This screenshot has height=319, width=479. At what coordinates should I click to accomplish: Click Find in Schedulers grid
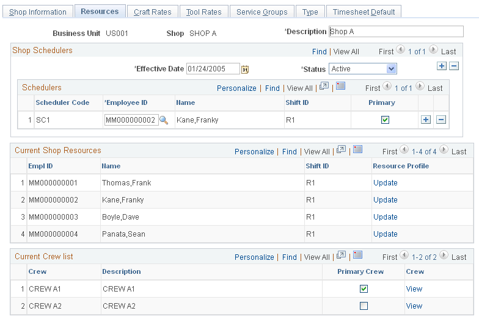[272, 88]
